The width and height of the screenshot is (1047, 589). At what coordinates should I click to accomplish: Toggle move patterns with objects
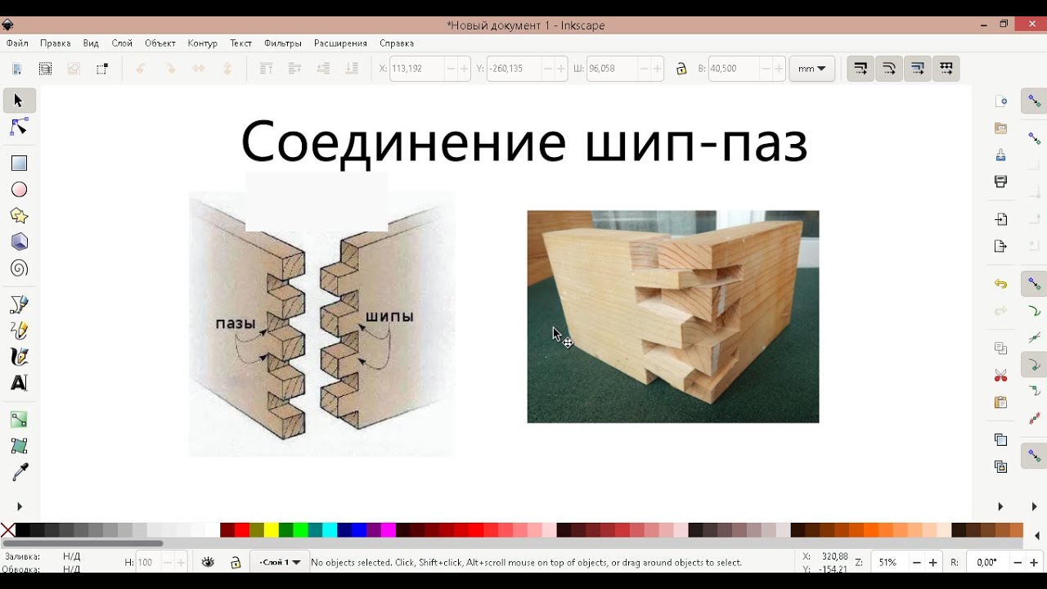click(x=946, y=69)
